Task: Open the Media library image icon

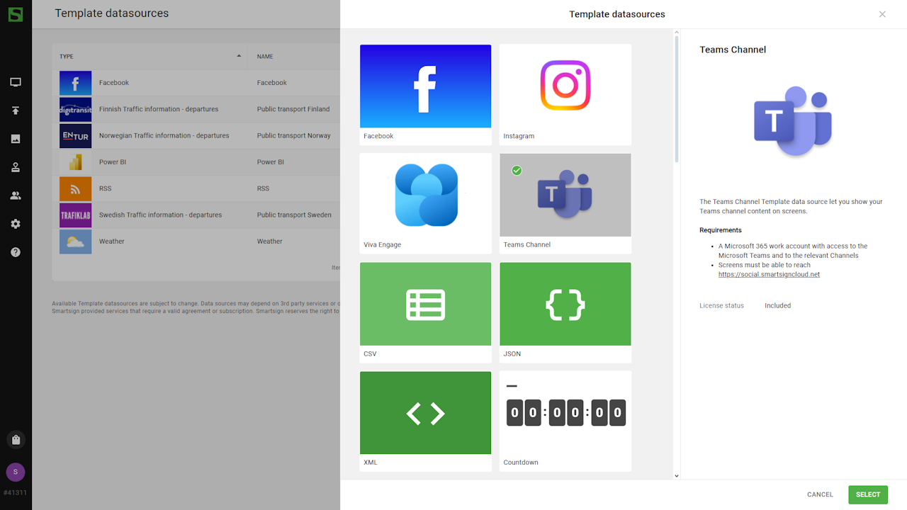Action: point(16,139)
